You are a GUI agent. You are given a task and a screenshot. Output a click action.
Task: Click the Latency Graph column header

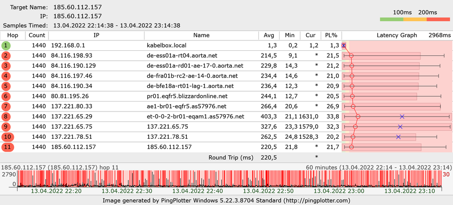click(397, 35)
